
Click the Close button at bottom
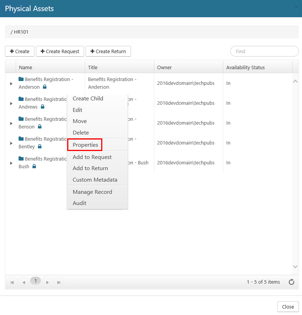tap(288, 307)
